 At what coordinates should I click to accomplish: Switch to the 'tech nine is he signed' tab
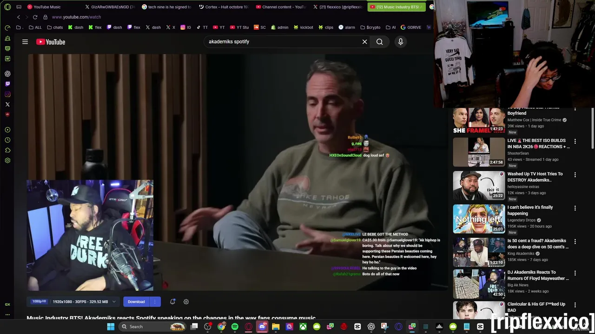click(x=166, y=7)
